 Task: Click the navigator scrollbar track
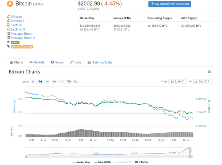(x=109, y=156)
